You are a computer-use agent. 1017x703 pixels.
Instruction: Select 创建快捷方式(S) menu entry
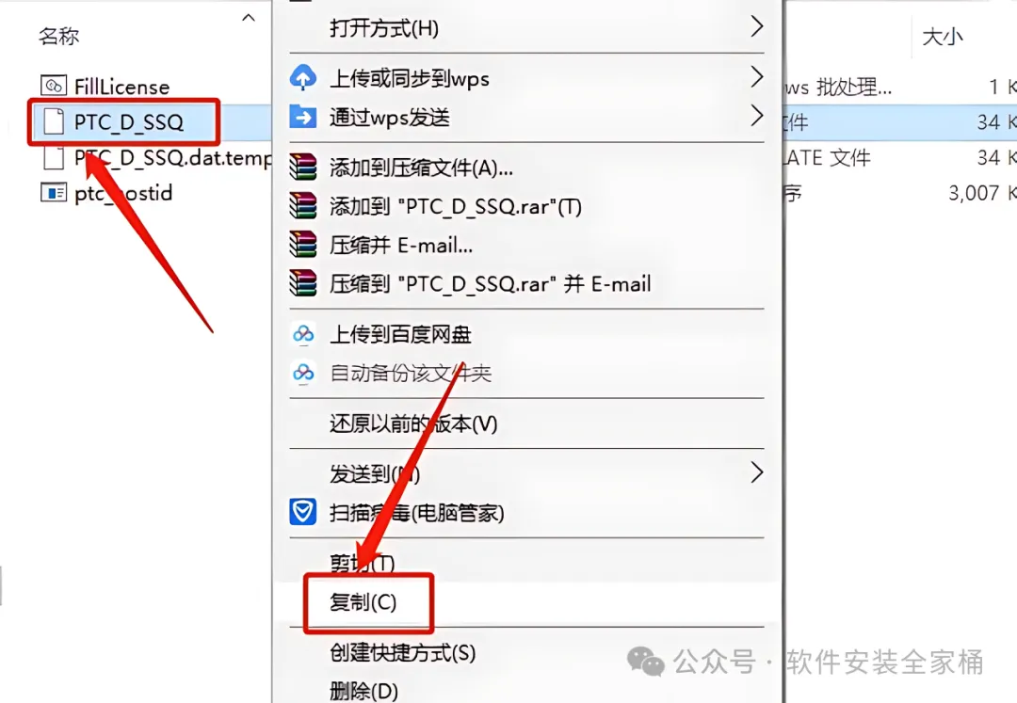click(402, 652)
